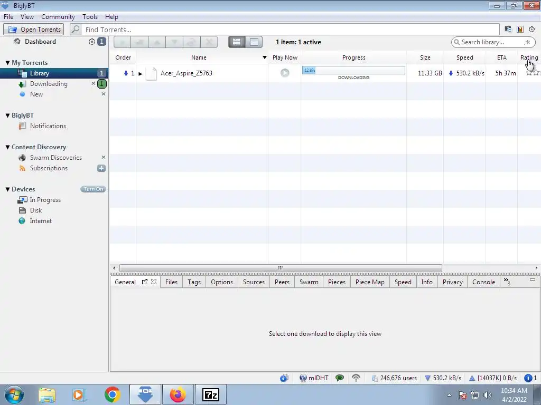Click the Find Torrents search field
The image size is (541, 405).
click(290, 30)
